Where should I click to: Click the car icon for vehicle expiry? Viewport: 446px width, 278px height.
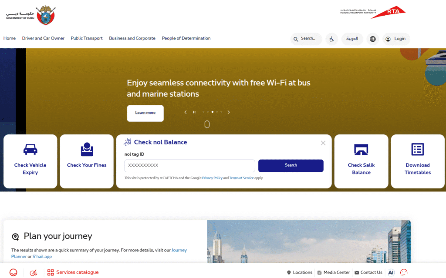point(30,149)
